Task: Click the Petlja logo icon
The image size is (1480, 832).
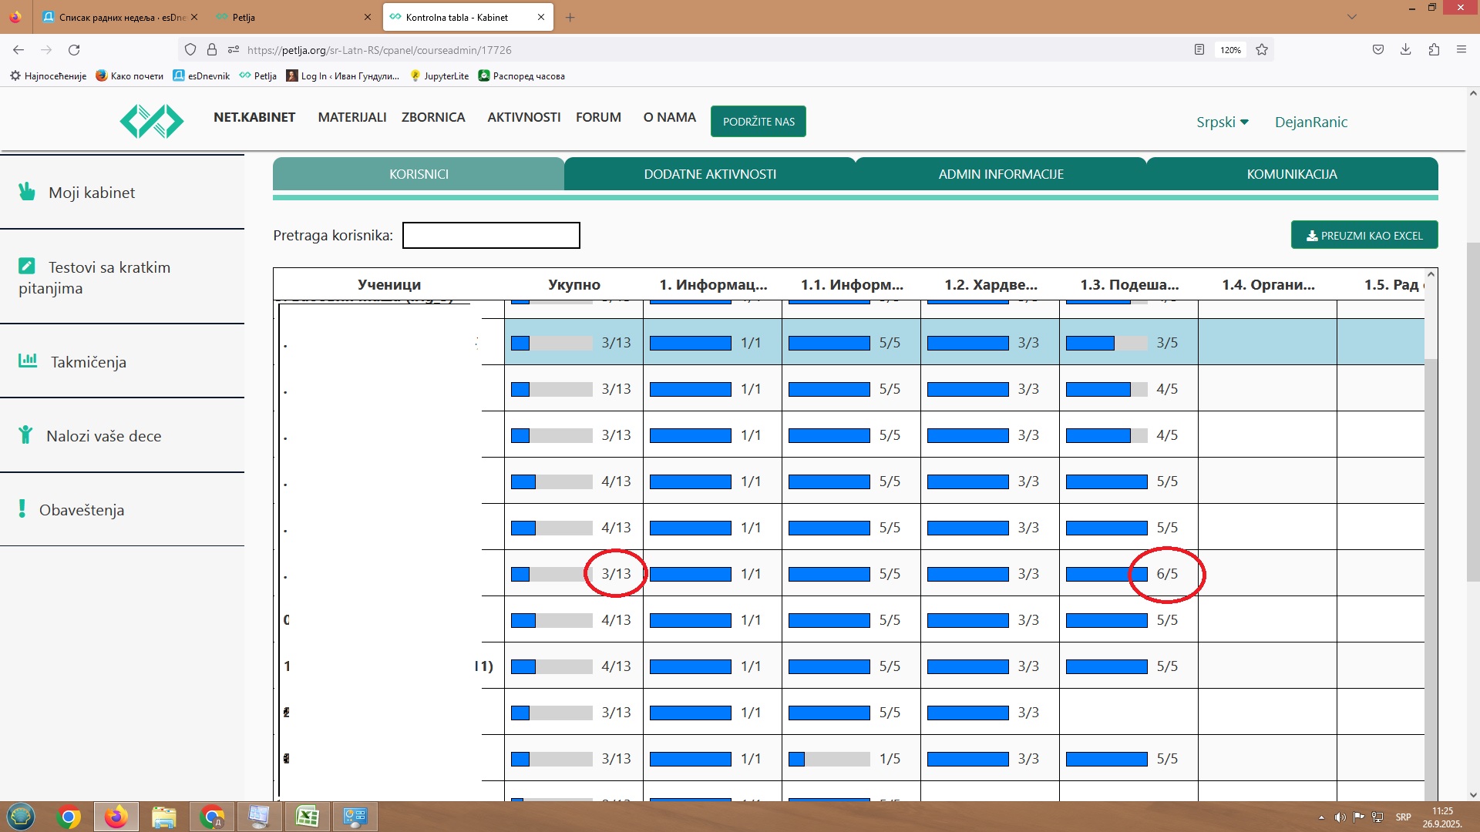Action: pos(152,122)
